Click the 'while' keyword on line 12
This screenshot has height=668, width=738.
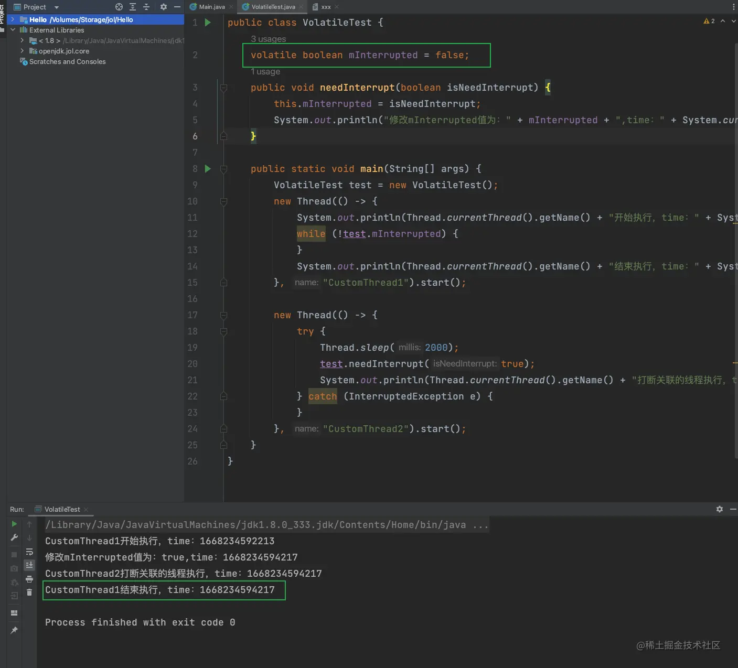(x=311, y=234)
